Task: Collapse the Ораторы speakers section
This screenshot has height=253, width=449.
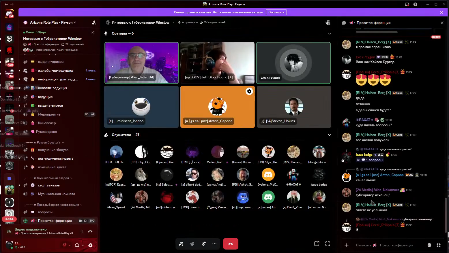Action: [329, 33]
